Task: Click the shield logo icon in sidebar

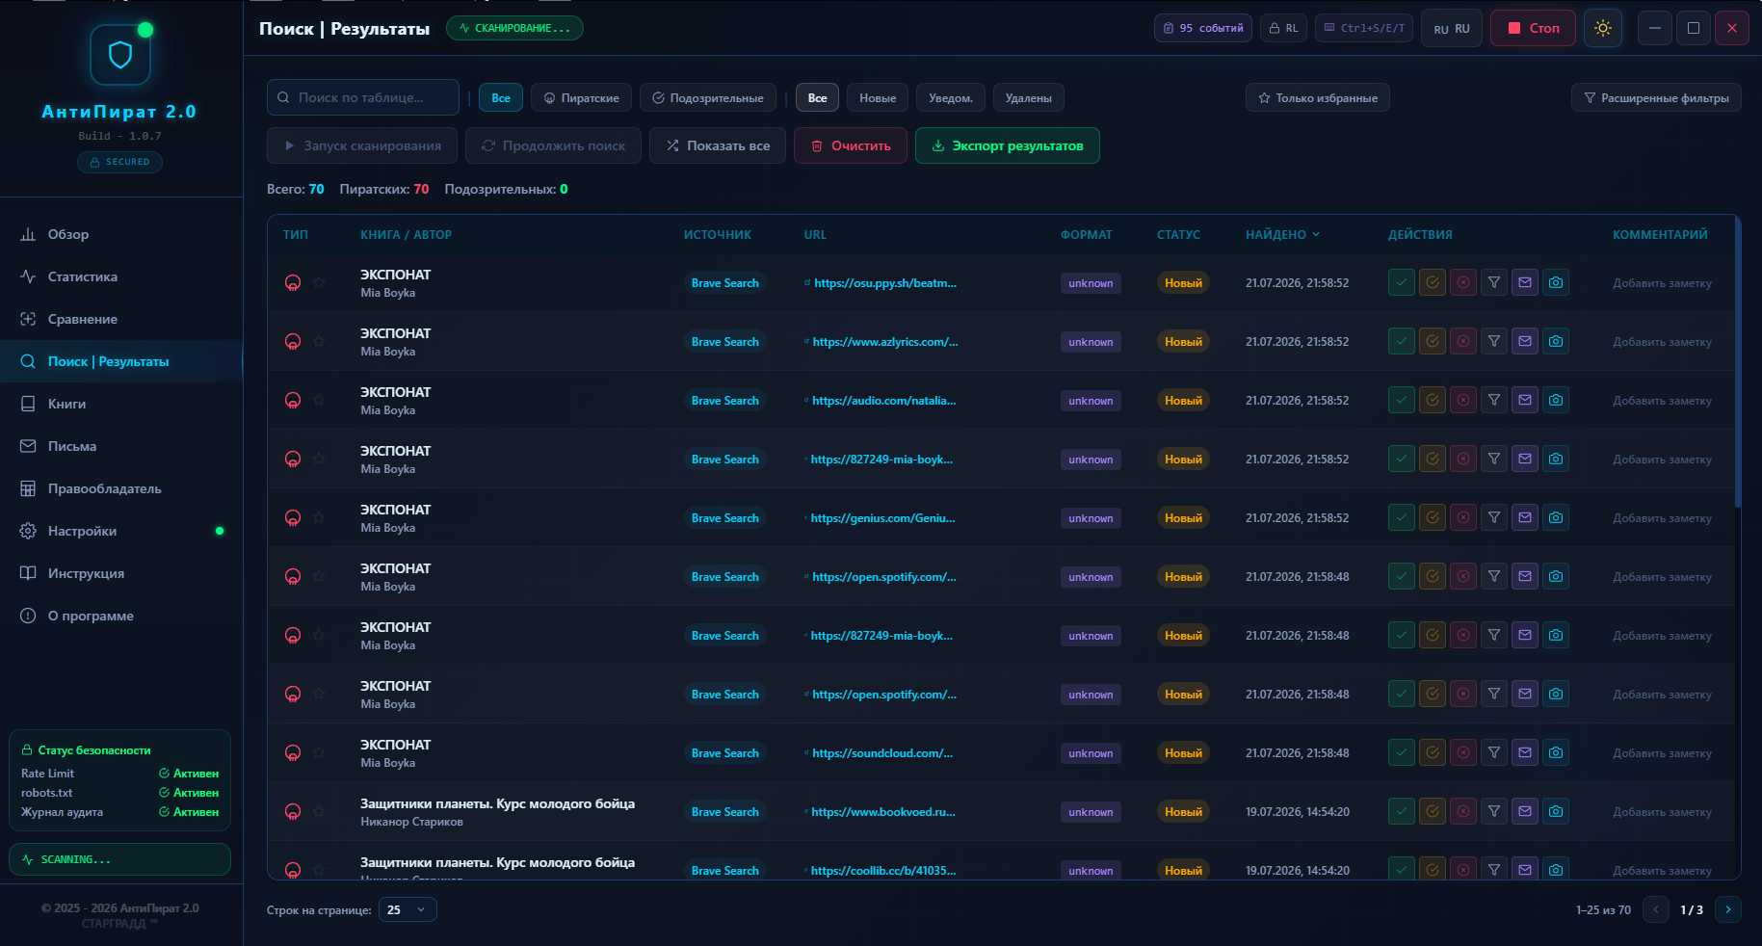Action: pos(120,55)
